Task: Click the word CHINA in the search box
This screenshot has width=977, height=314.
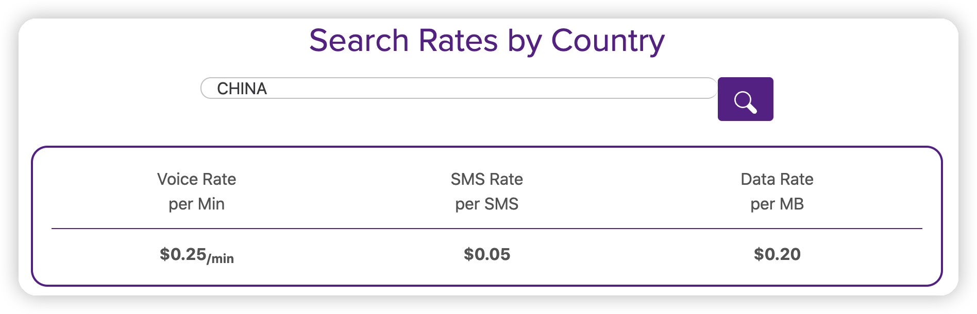Action: pyautogui.click(x=242, y=89)
